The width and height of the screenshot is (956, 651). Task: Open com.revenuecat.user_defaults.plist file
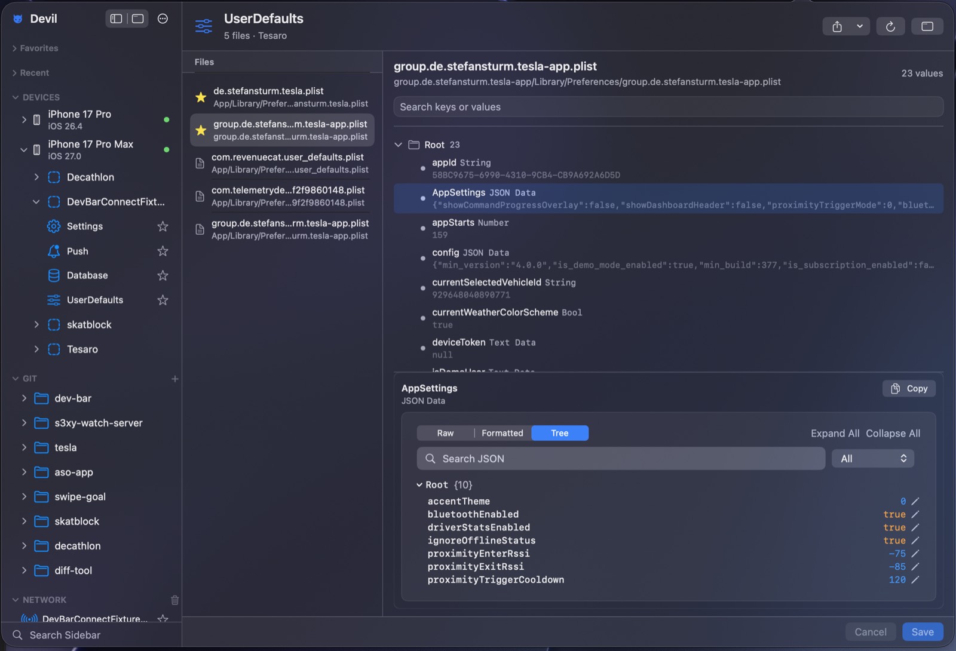(x=282, y=163)
